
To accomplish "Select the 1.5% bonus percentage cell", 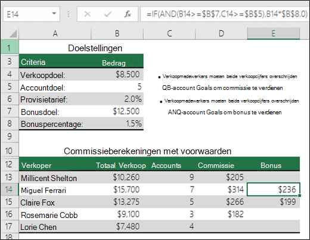I will pos(117,124).
